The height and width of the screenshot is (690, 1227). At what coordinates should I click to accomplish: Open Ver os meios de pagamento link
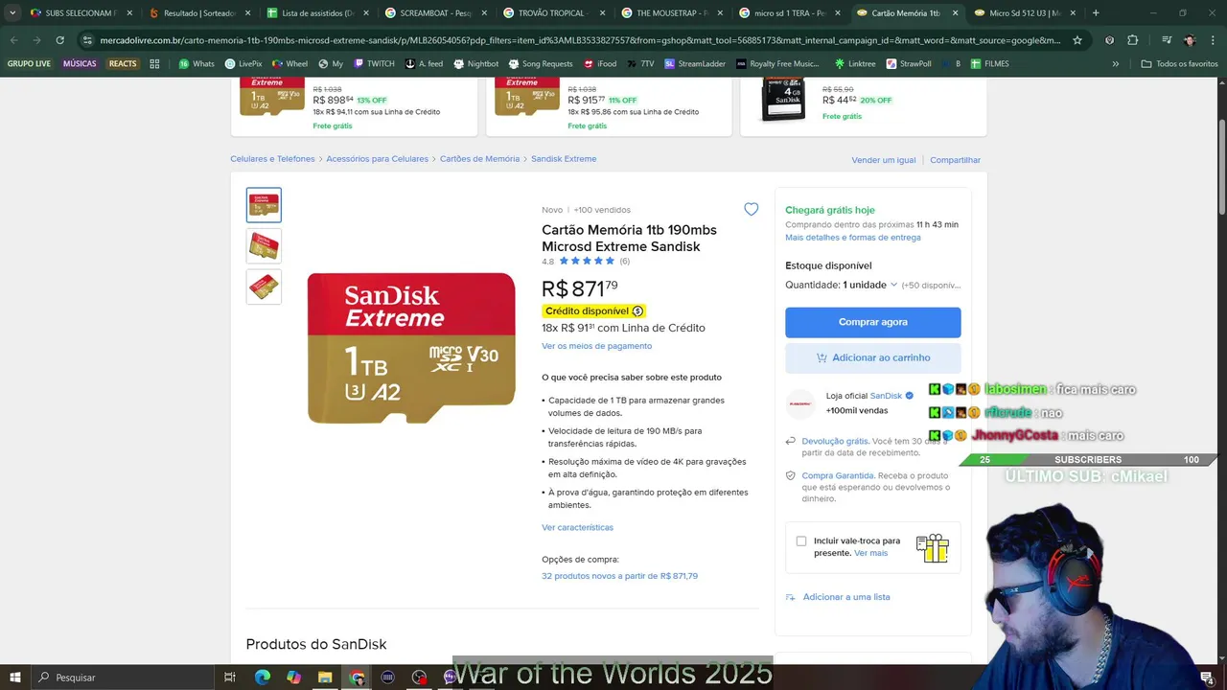596,346
